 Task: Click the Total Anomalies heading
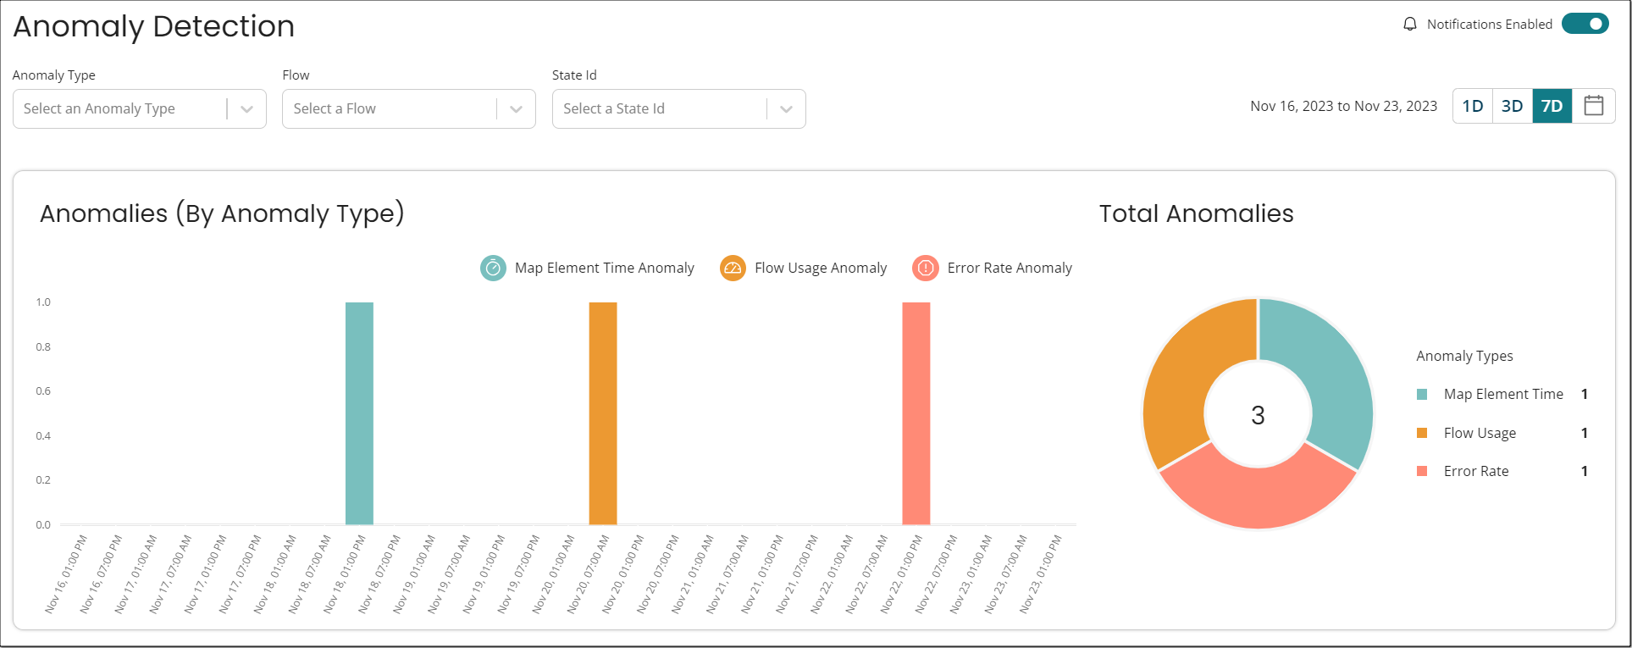1196,213
